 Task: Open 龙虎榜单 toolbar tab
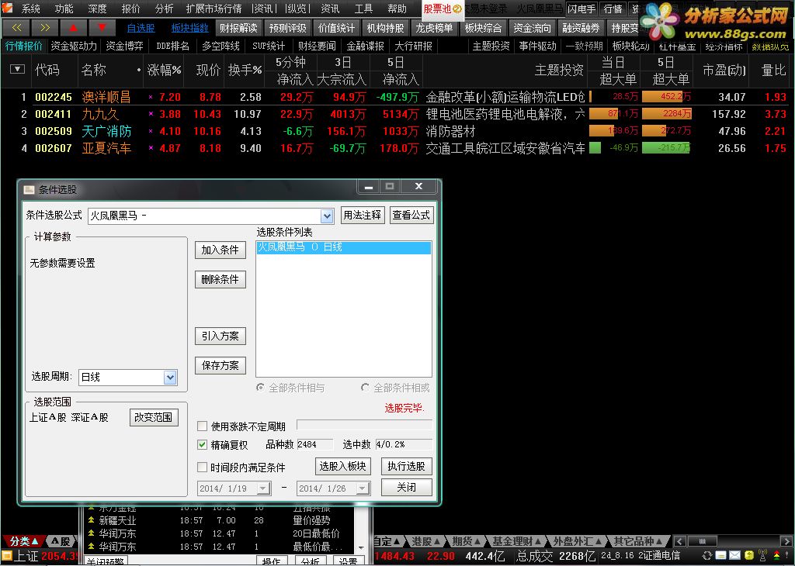(434, 28)
